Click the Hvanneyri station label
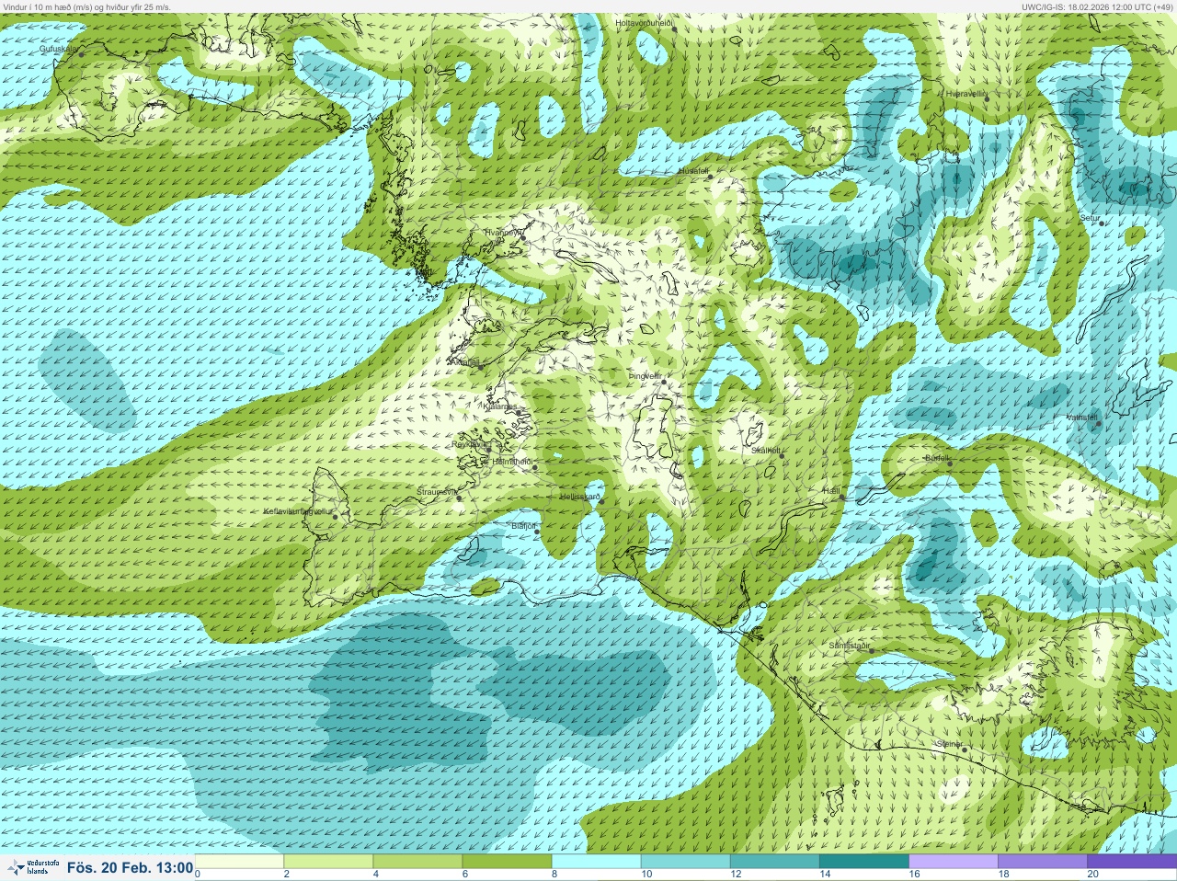1177x881 pixels. [504, 233]
